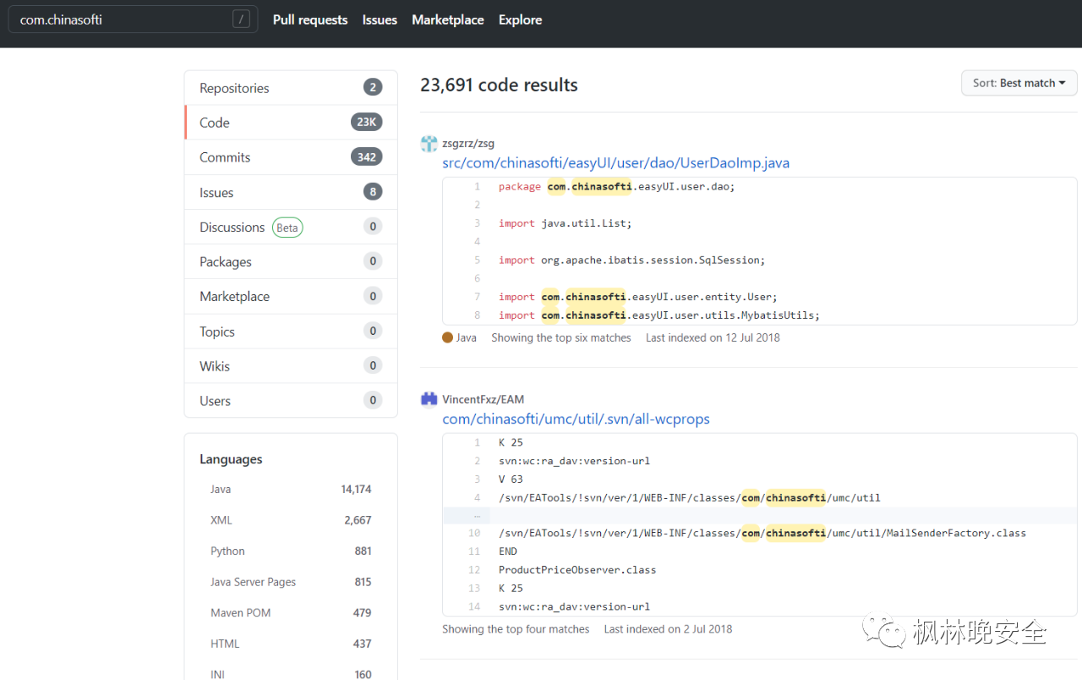Select the Repositories search category
Image resolution: width=1082 pixels, height=680 pixels.
tap(291, 88)
